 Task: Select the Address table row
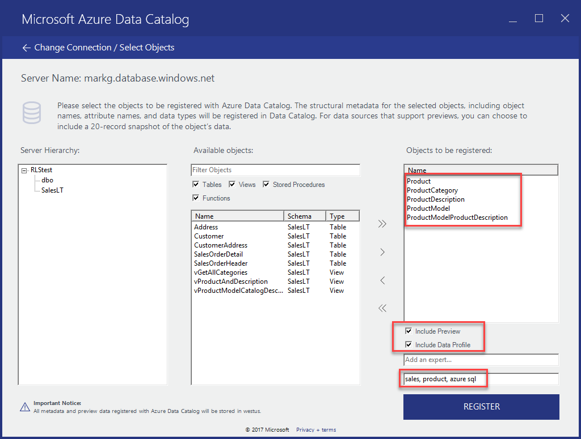point(275,227)
